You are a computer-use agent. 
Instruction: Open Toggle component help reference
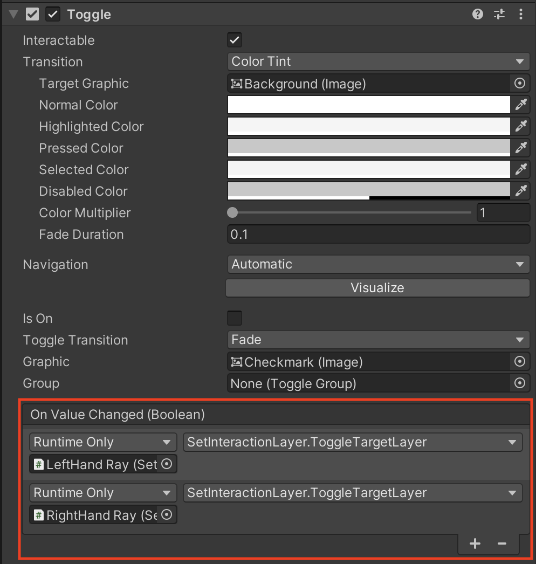477,15
